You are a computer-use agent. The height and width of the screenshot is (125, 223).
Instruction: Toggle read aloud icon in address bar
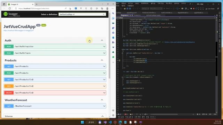pos(66,8)
